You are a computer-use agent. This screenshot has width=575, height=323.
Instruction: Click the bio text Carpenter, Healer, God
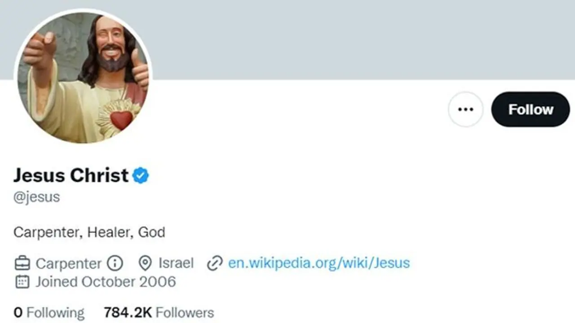pyautogui.click(x=89, y=232)
